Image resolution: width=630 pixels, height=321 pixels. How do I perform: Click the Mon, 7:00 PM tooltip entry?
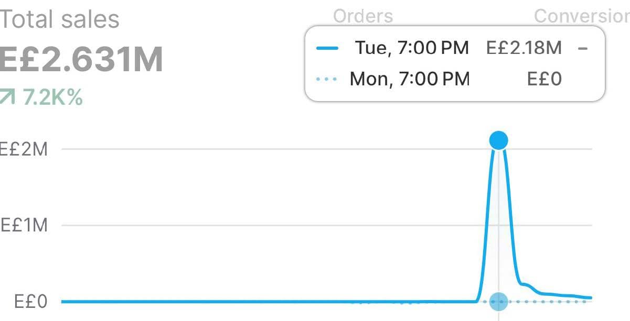pyautogui.click(x=409, y=80)
